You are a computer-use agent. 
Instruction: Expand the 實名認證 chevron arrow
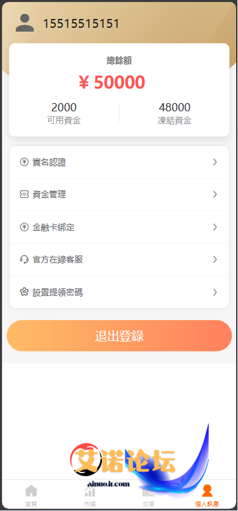(x=215, y=162)
